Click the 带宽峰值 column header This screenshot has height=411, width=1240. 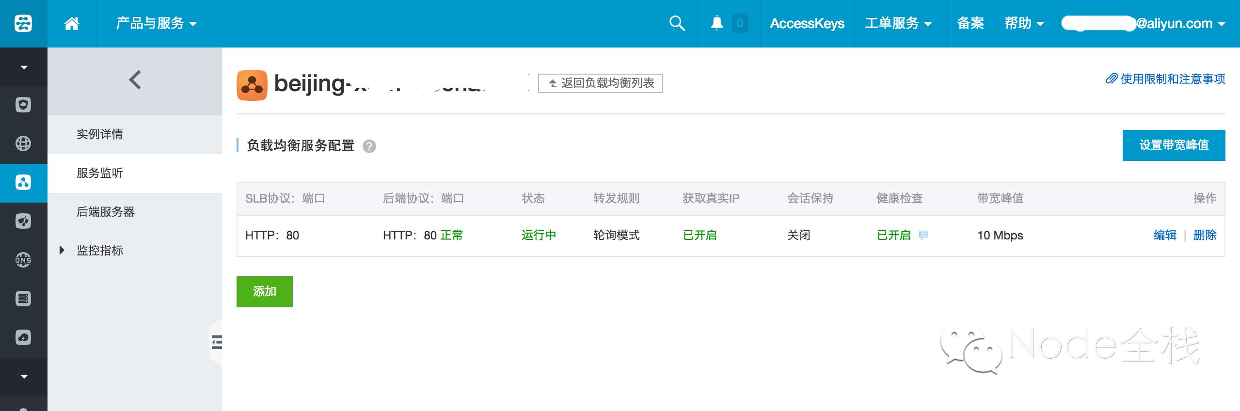pos(1000,198)
